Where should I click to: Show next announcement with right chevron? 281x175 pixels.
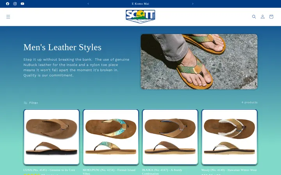coord(193,3)
